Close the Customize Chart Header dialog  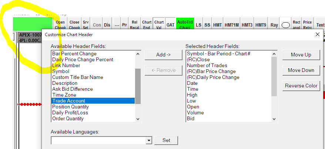(x=317, y=34)
